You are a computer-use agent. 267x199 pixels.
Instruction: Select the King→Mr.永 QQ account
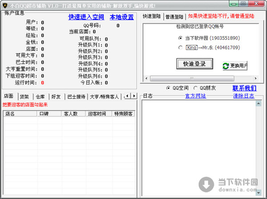tap(180, 47)
